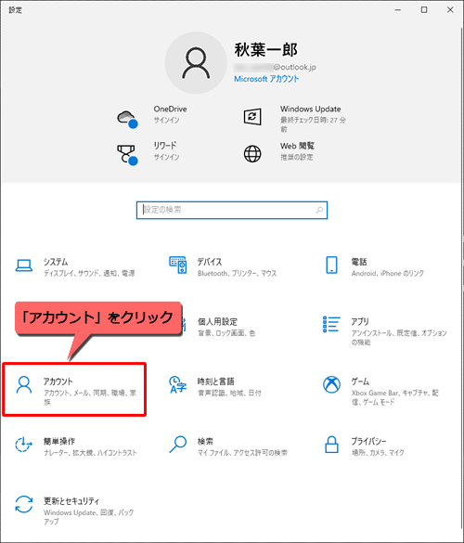This screenshot has width=464, height=543.
Task: Maximize the 設定 window
Action: tap(424, 10)
